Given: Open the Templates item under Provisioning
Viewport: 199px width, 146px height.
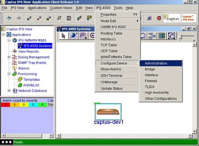Looking at the screenshot, I should point(32,80).
